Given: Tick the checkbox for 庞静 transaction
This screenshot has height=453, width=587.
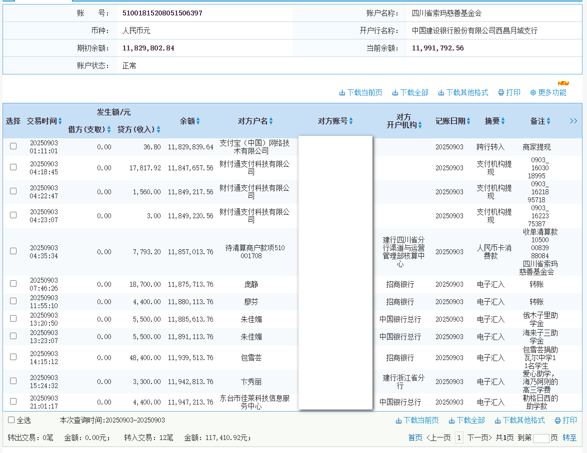Looking at the screenshot, I should point(13,283).
